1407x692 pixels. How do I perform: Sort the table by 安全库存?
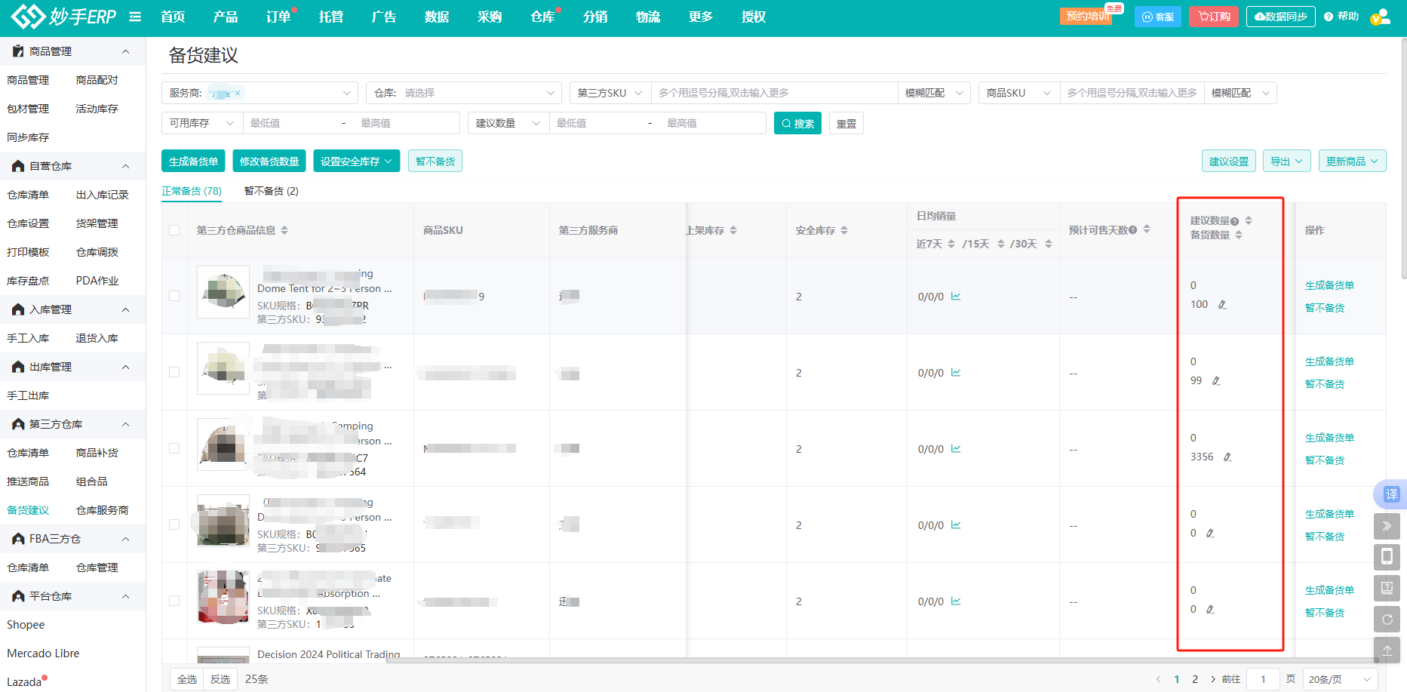pyautogui.click(x=844, y=230)
